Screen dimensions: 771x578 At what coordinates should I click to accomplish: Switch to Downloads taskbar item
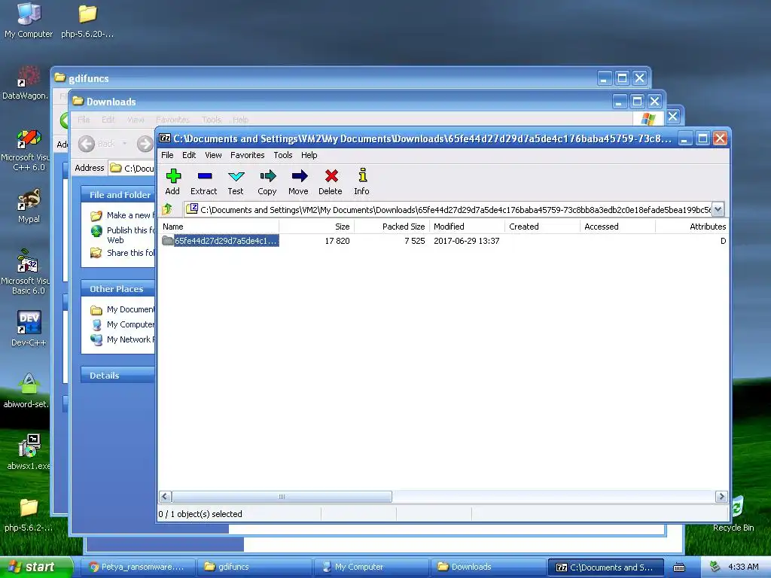tap(488, 567)
